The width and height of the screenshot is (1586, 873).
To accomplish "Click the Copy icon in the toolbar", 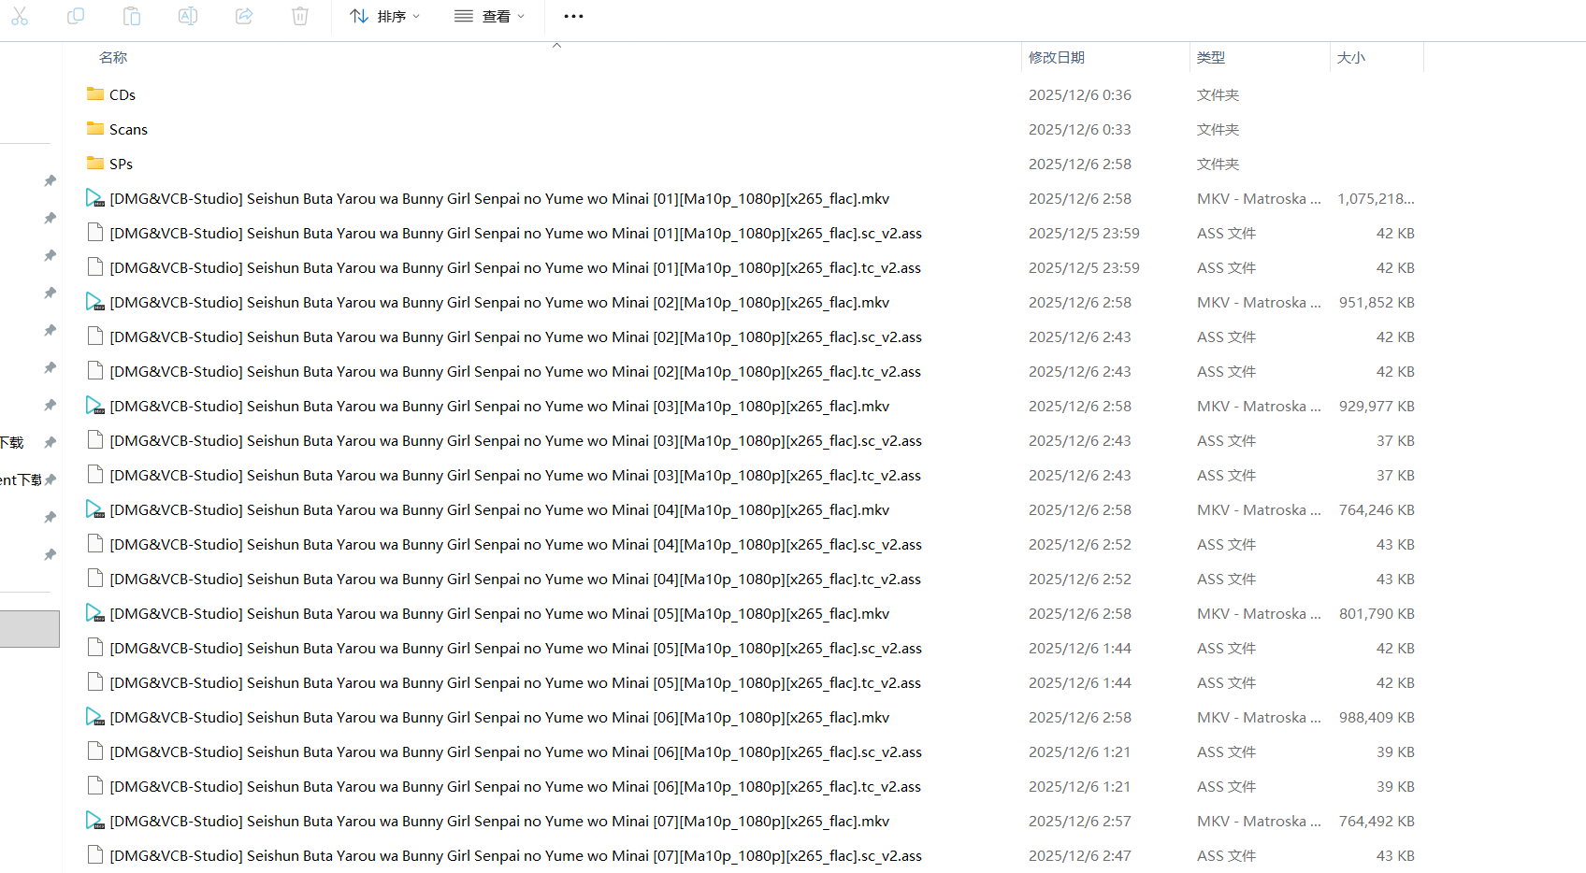I will click(76, 16).
